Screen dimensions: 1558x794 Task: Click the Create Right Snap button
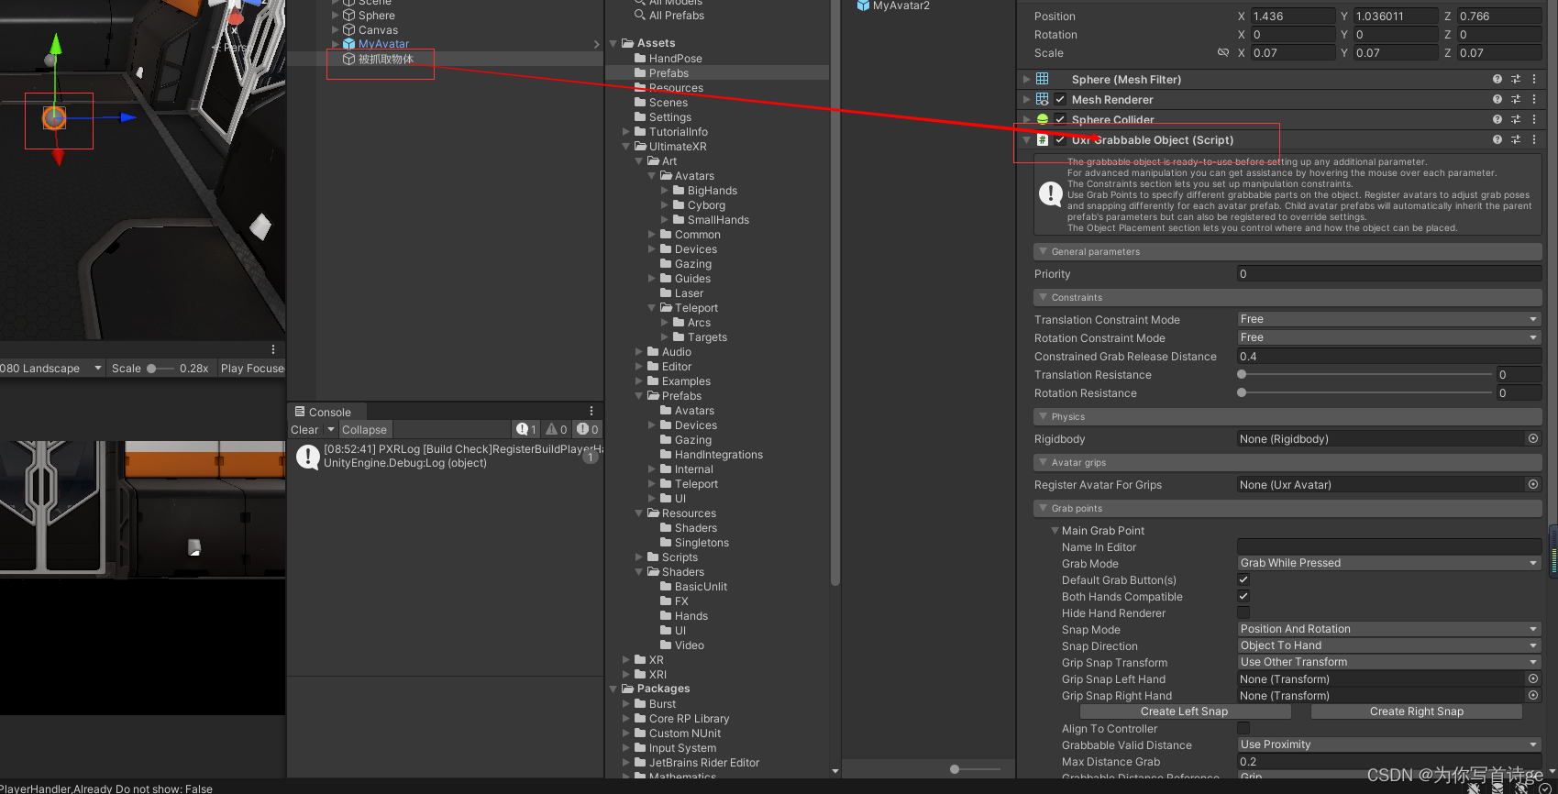click(x=1417, y=711)
